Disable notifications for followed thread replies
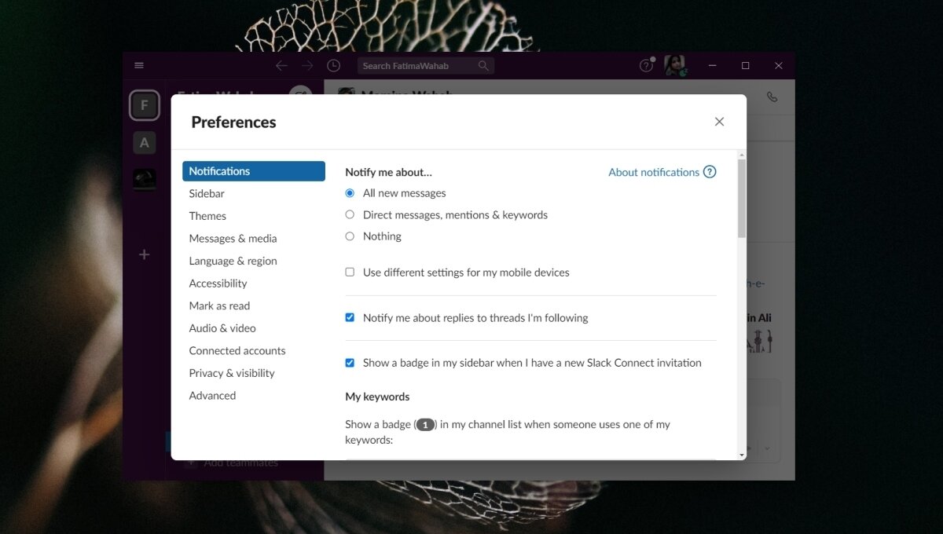 (349, 317)
